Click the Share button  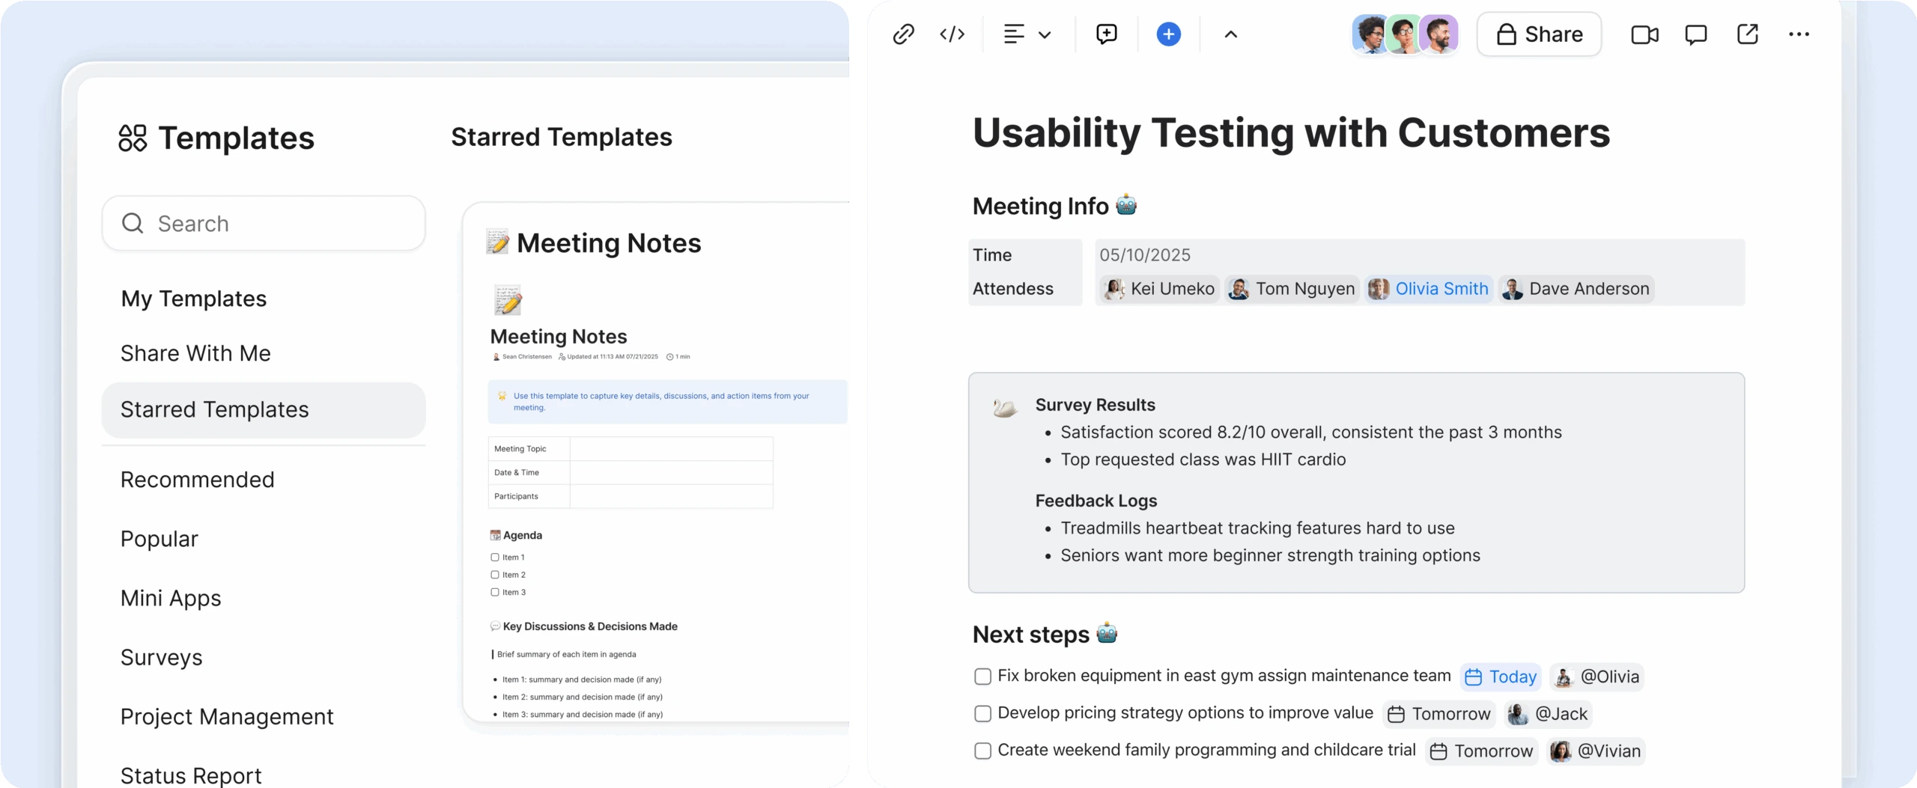[1539, 34]
